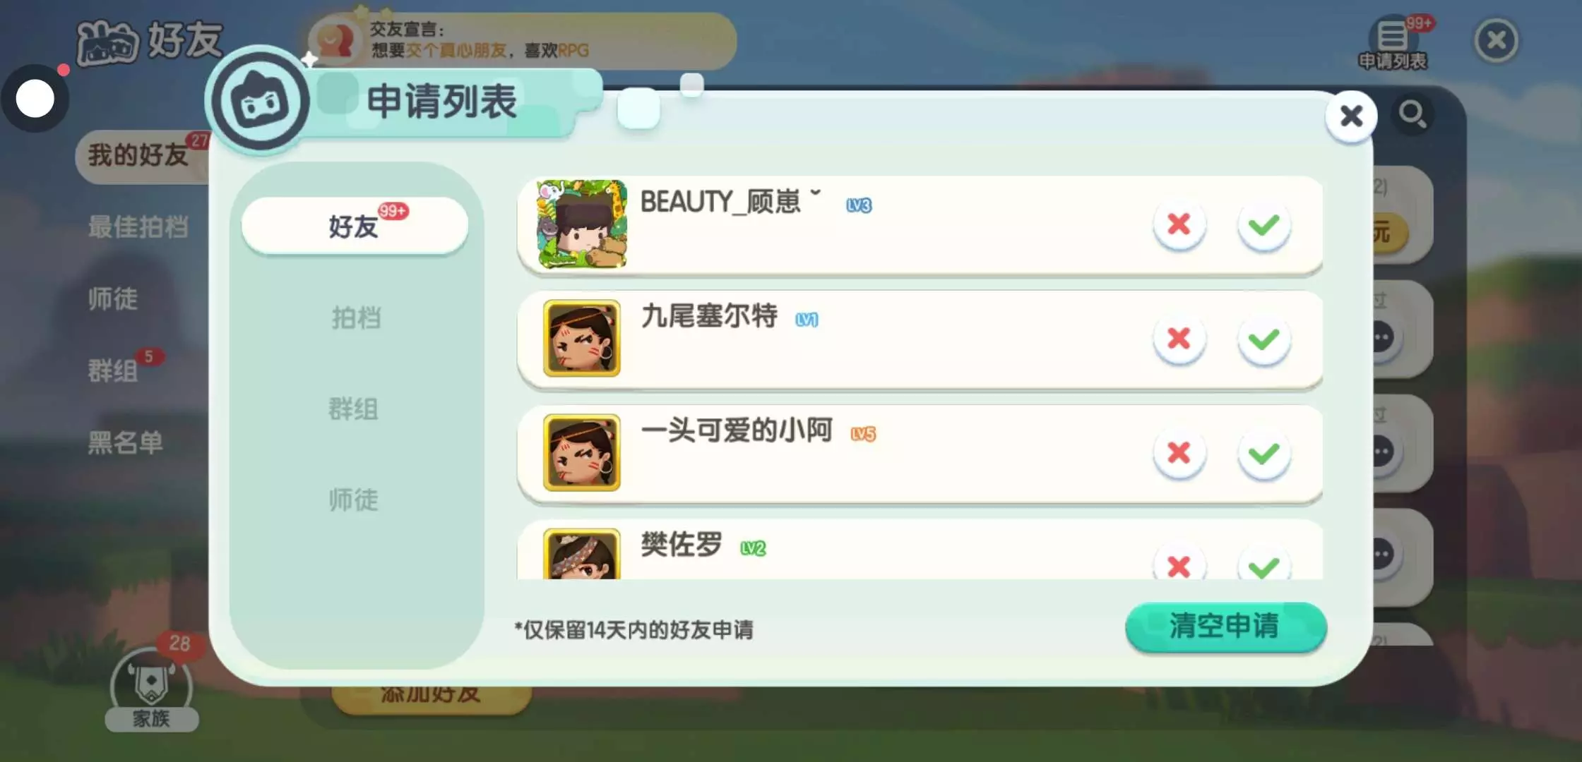1582x762 pixels.
Task: Click the 清空申请 button
Action: pos(1225,627)
